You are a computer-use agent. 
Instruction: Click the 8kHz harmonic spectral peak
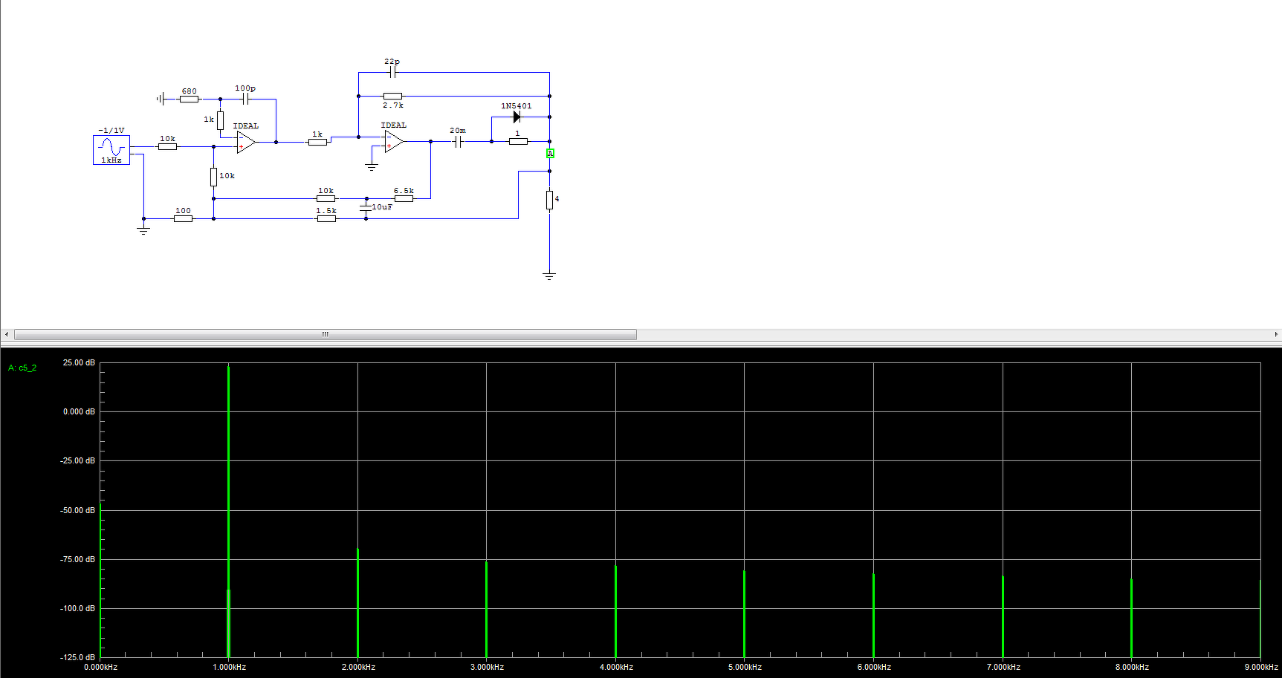pos(1131,618)
